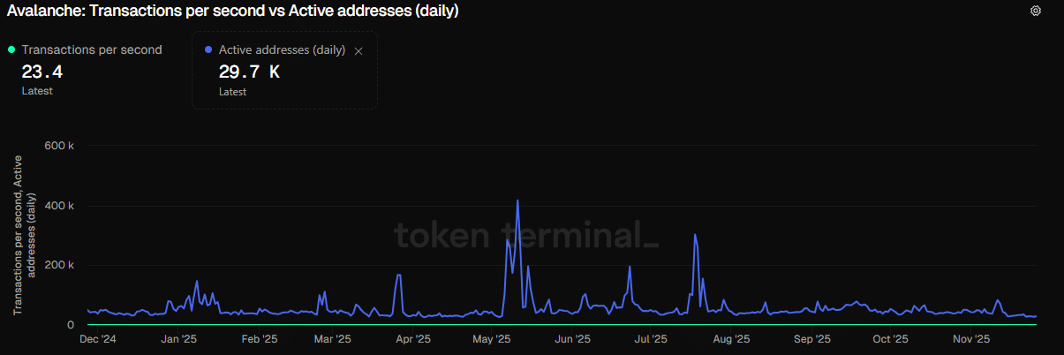Click the token terminal_ watermark

[526, 236]
